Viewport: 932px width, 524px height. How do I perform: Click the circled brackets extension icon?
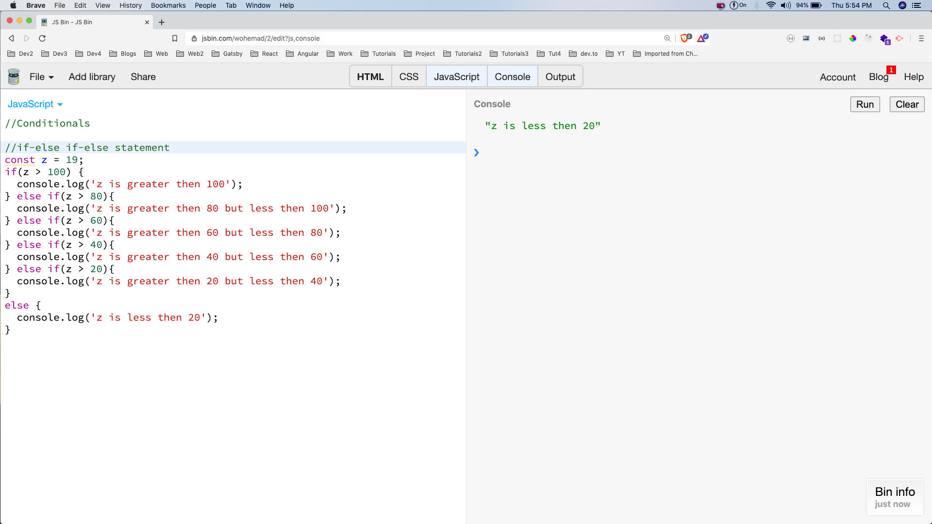[x=791, y=38]
